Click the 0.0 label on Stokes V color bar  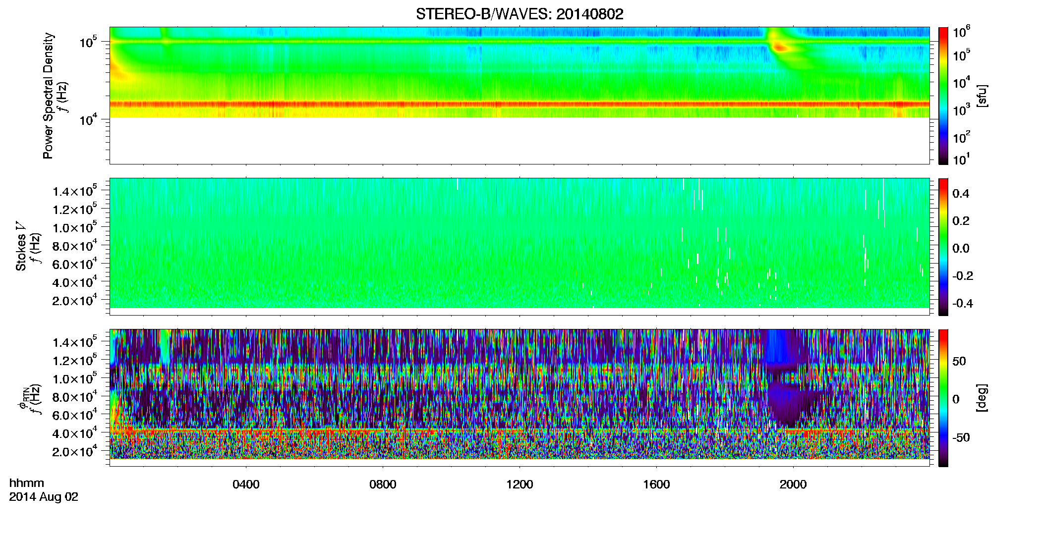[961, 249]
